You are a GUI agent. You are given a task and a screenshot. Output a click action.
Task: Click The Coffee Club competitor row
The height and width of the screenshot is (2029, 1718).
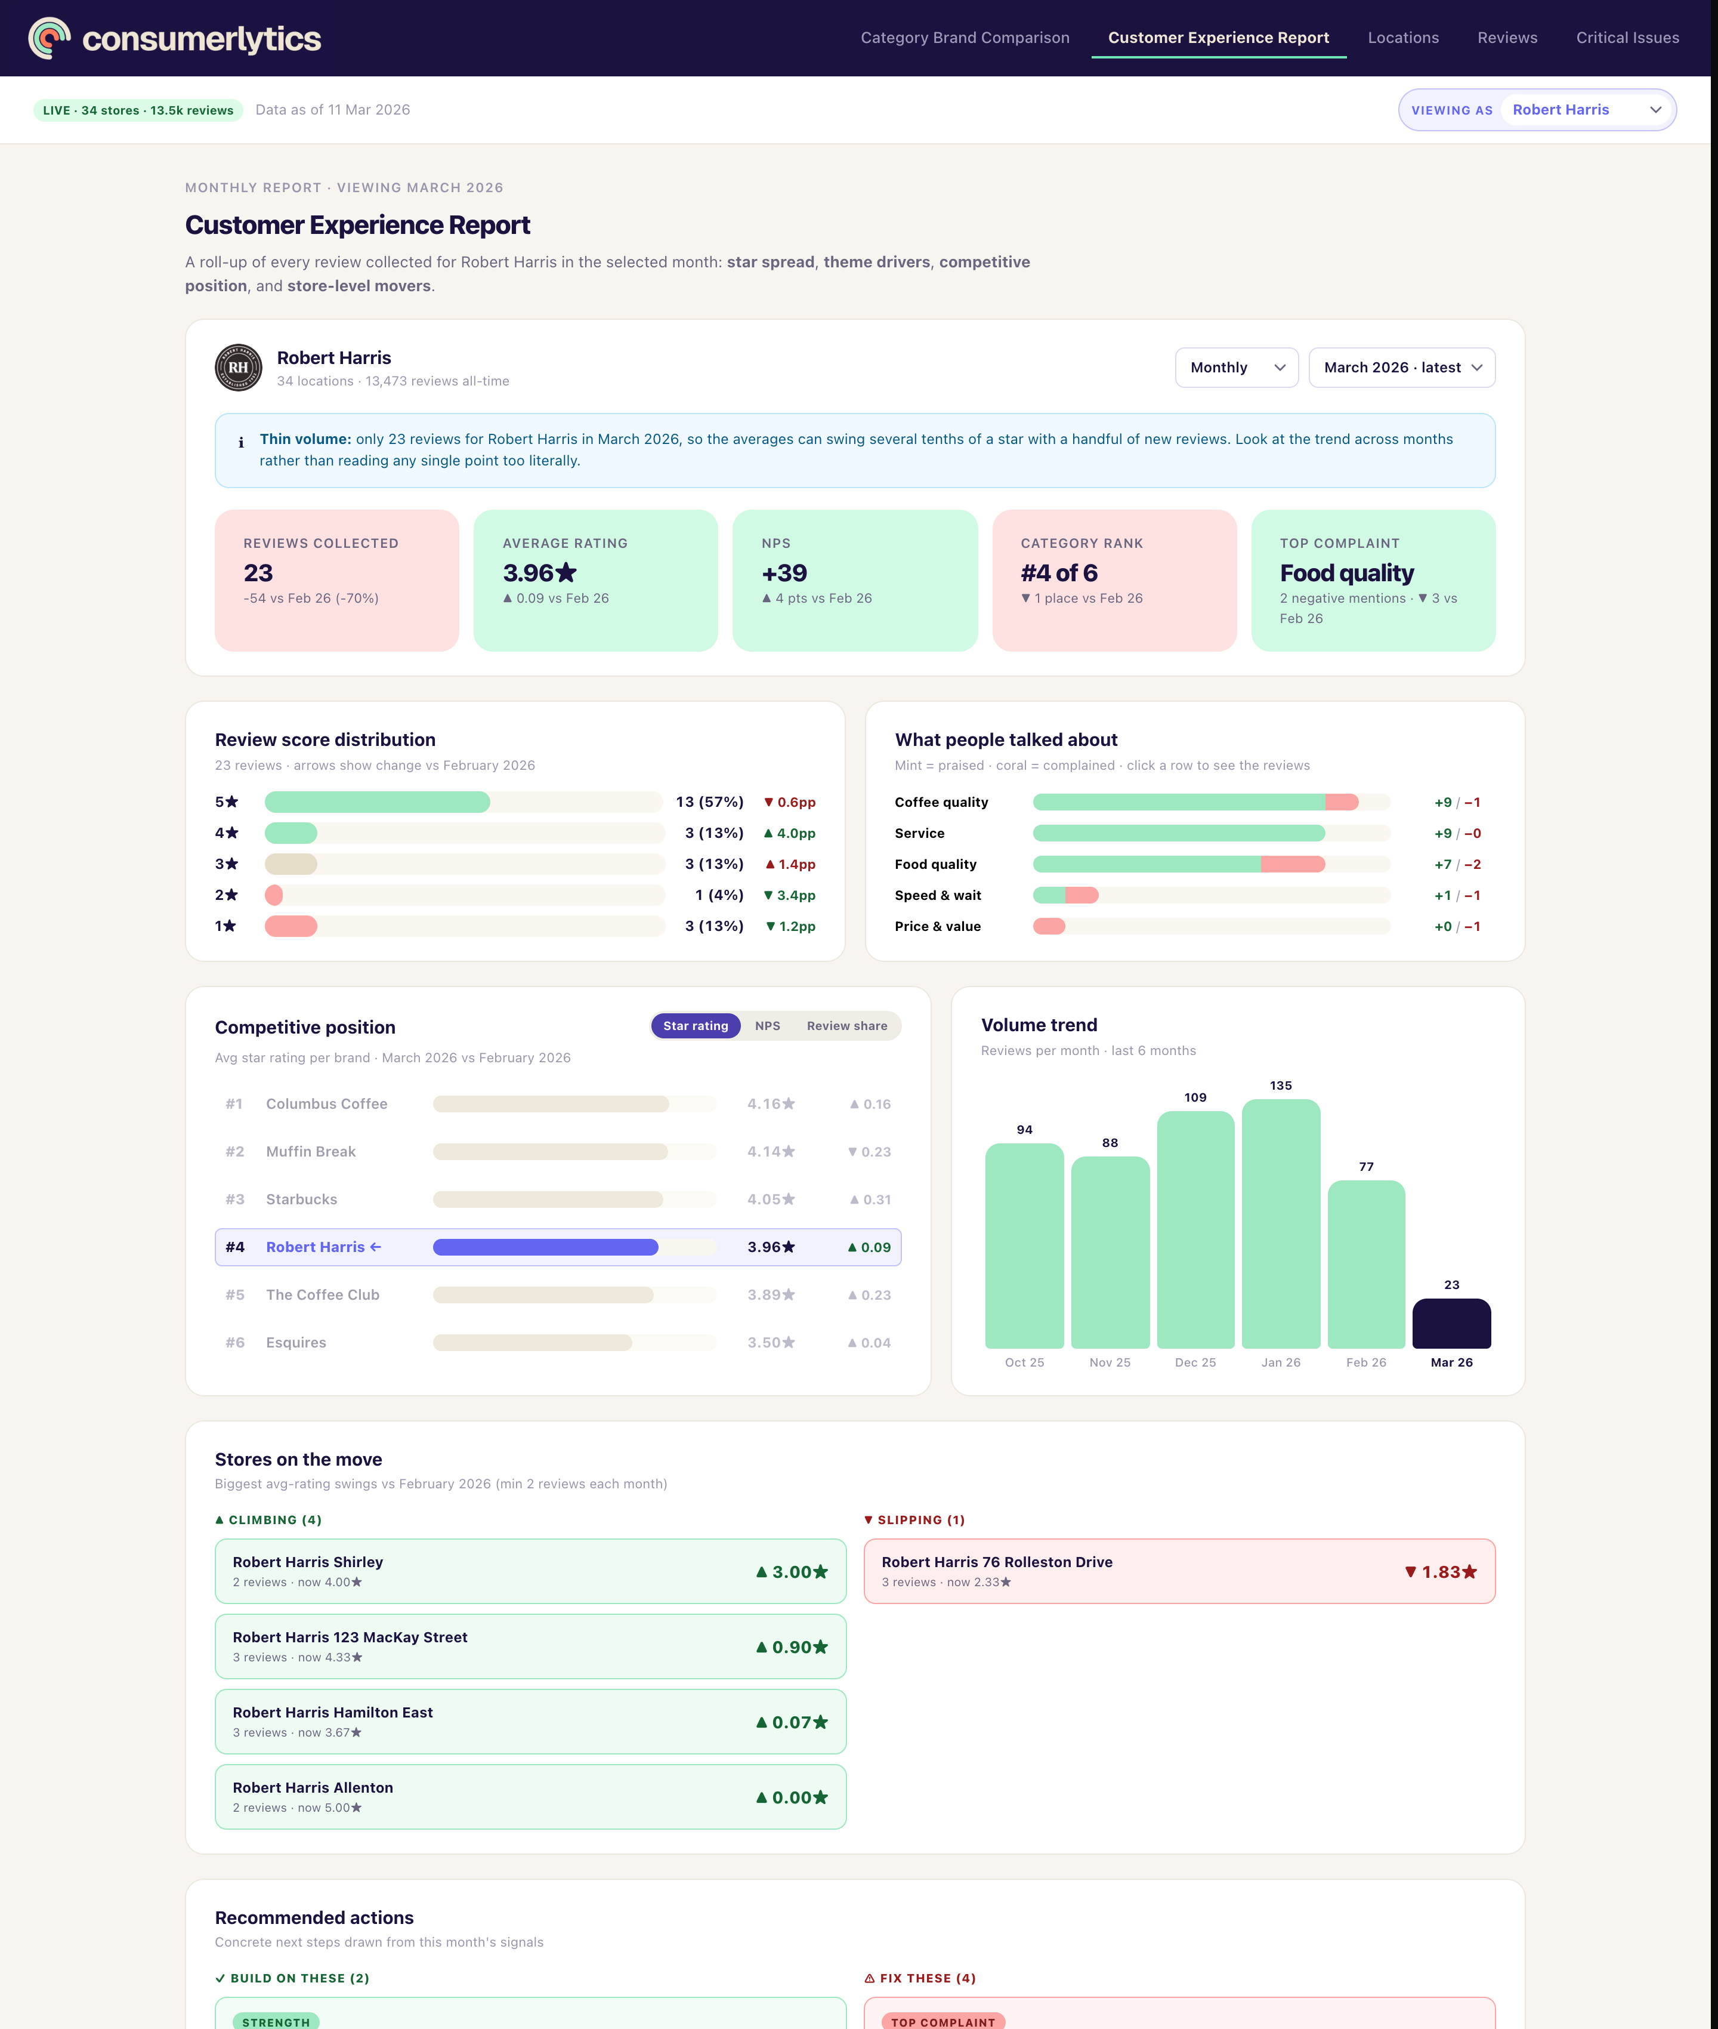(558, 1294)
